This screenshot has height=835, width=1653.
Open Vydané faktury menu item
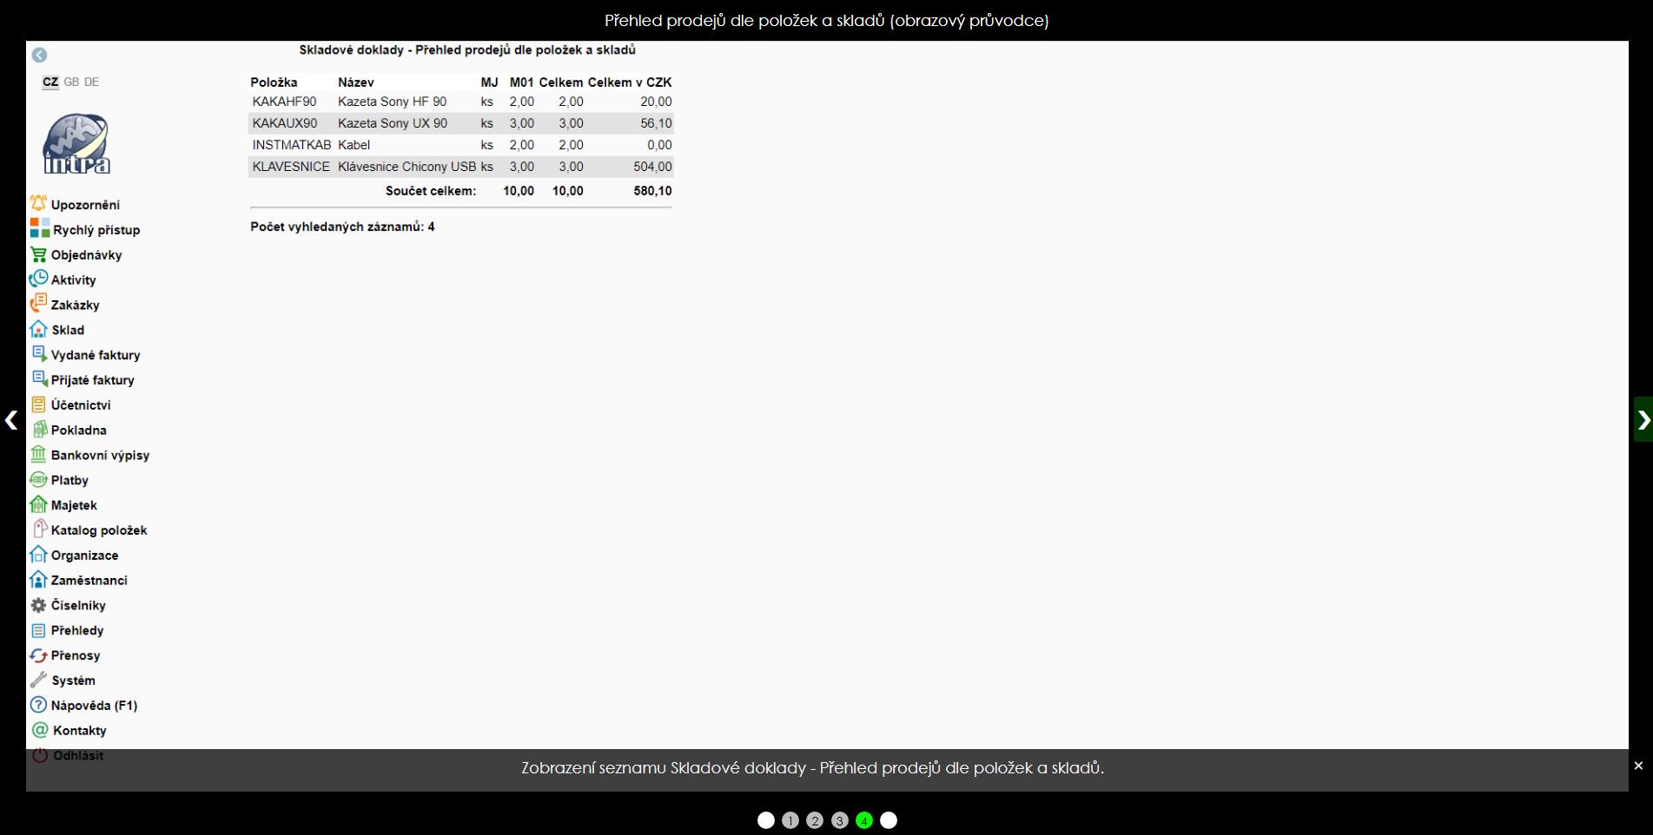click(x=95, y=355)
